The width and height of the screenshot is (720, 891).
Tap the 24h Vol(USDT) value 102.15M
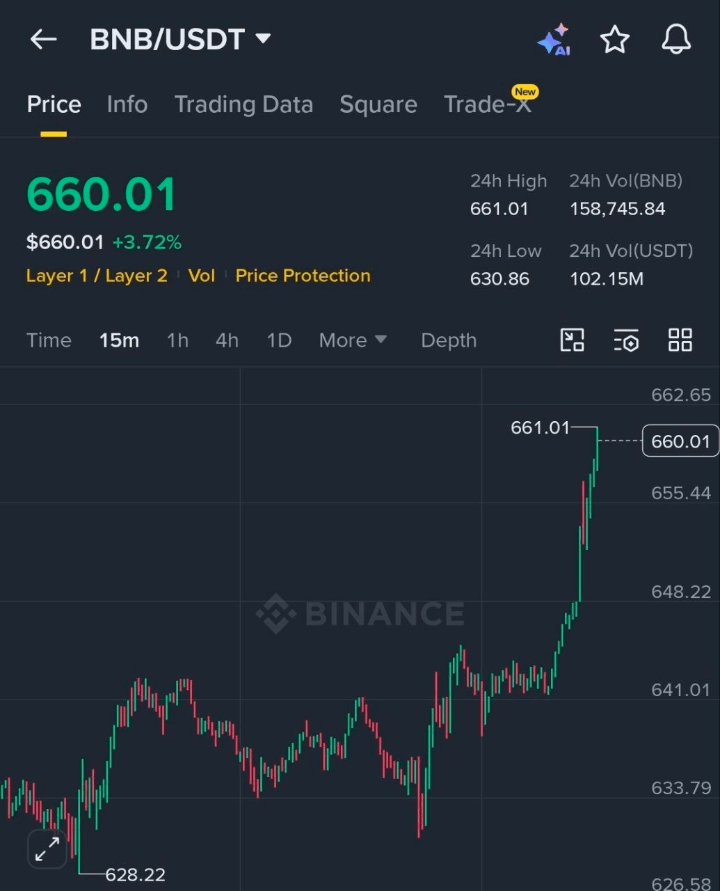(x=607, y=279)
